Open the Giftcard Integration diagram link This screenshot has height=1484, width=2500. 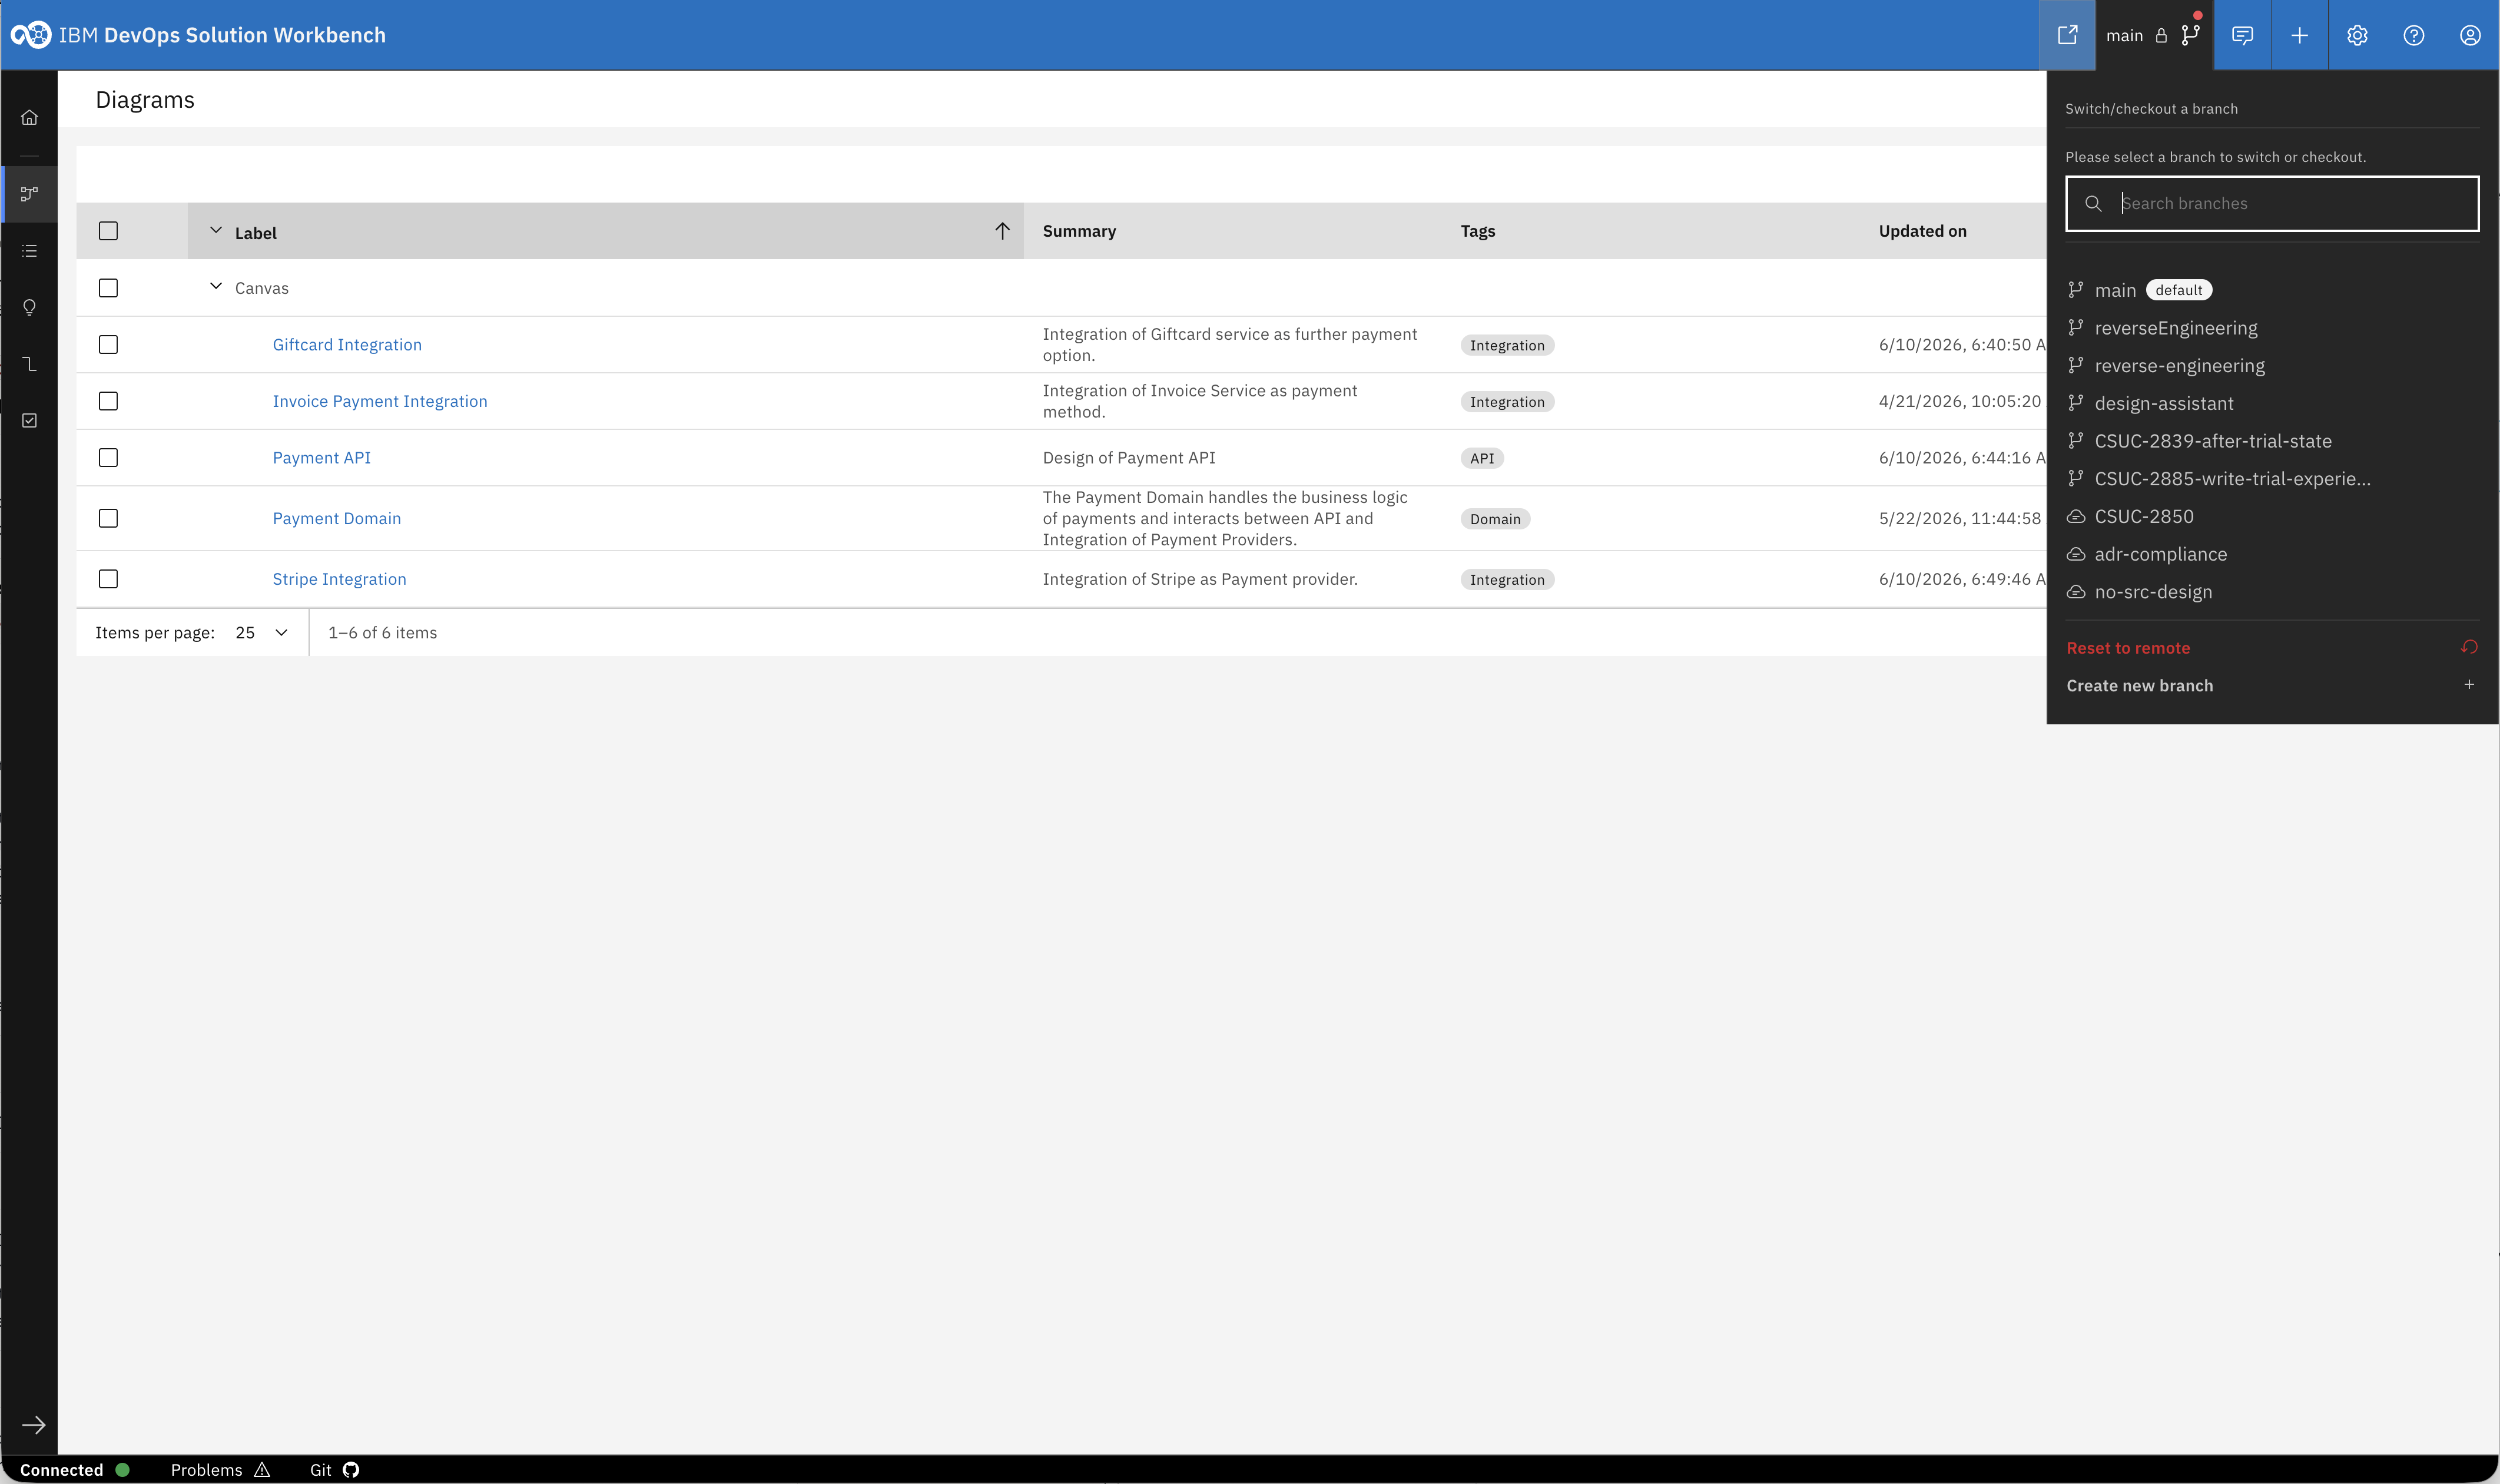pyautogui.click(x=347, y=344)
